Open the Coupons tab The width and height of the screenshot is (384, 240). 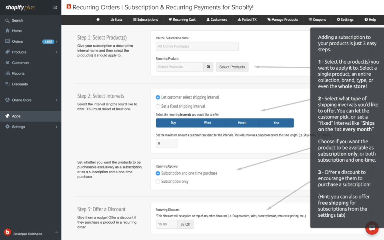(x=317, y=20)
